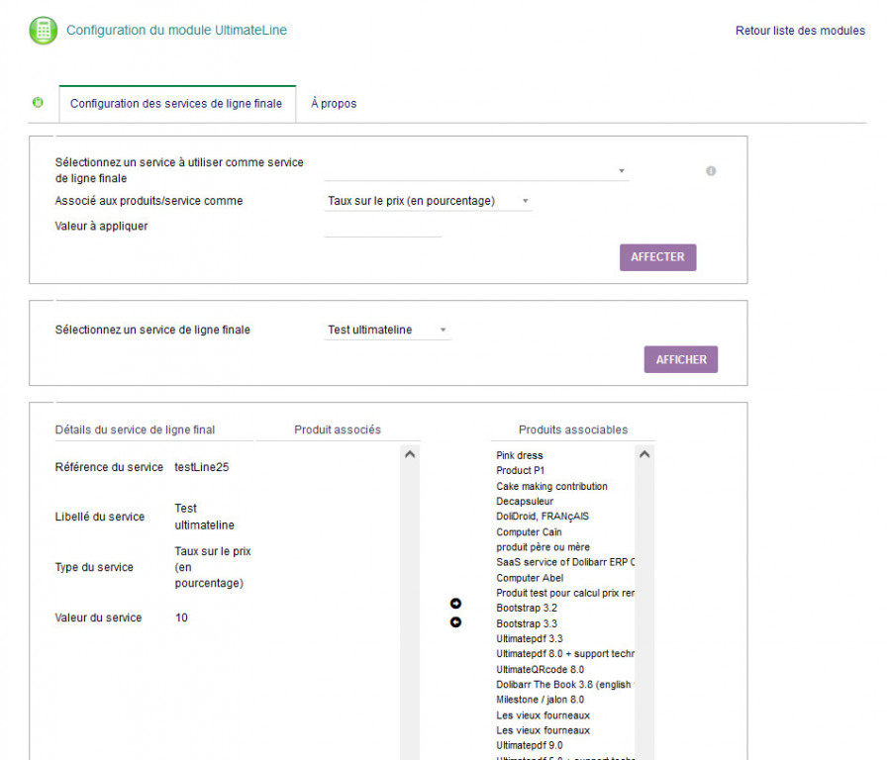Select 'Pink dress' in associable products
Image resolution: width=891 pixels, height=760 pixels.
520,456
